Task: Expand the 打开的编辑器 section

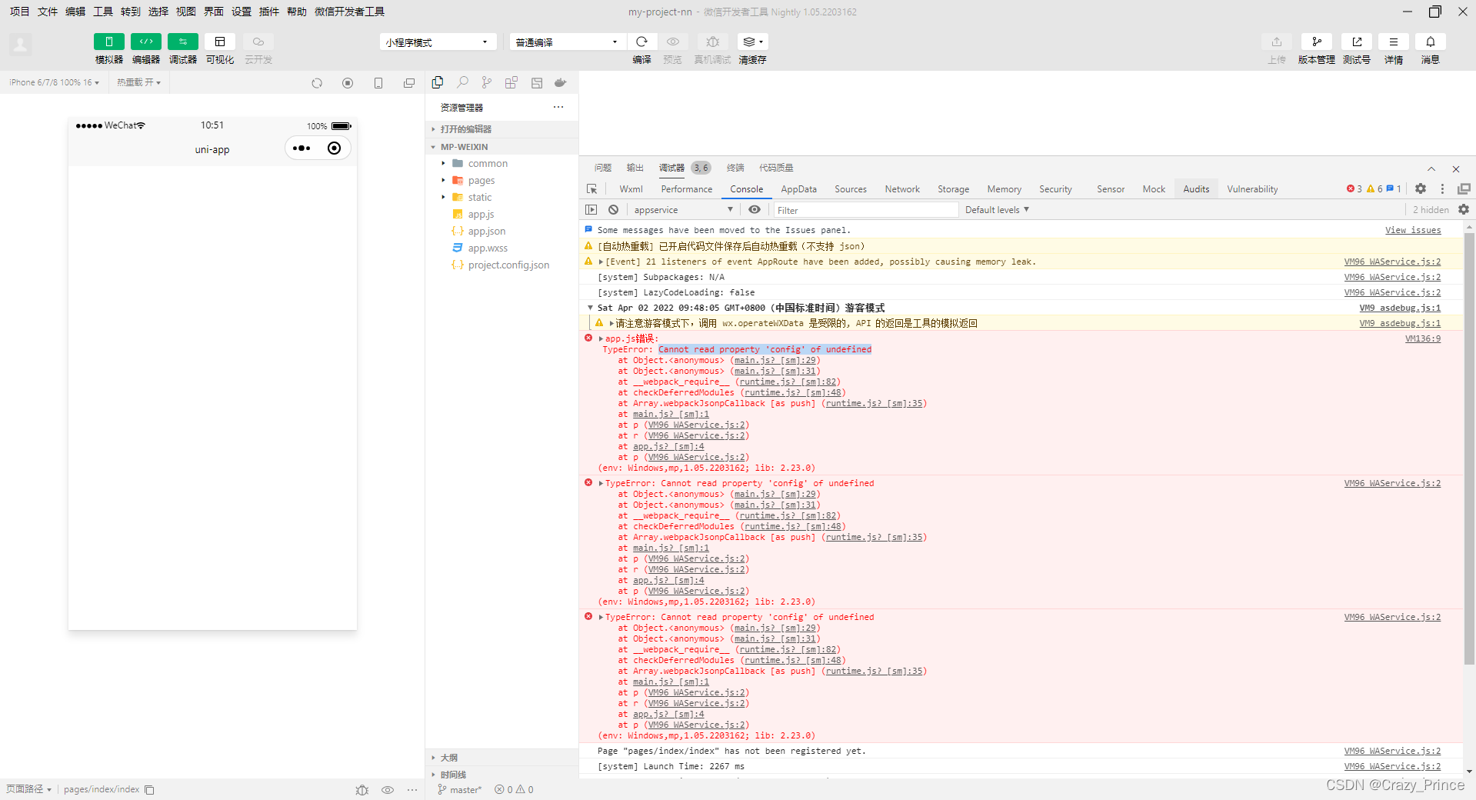Action: [x=501, y=129]
